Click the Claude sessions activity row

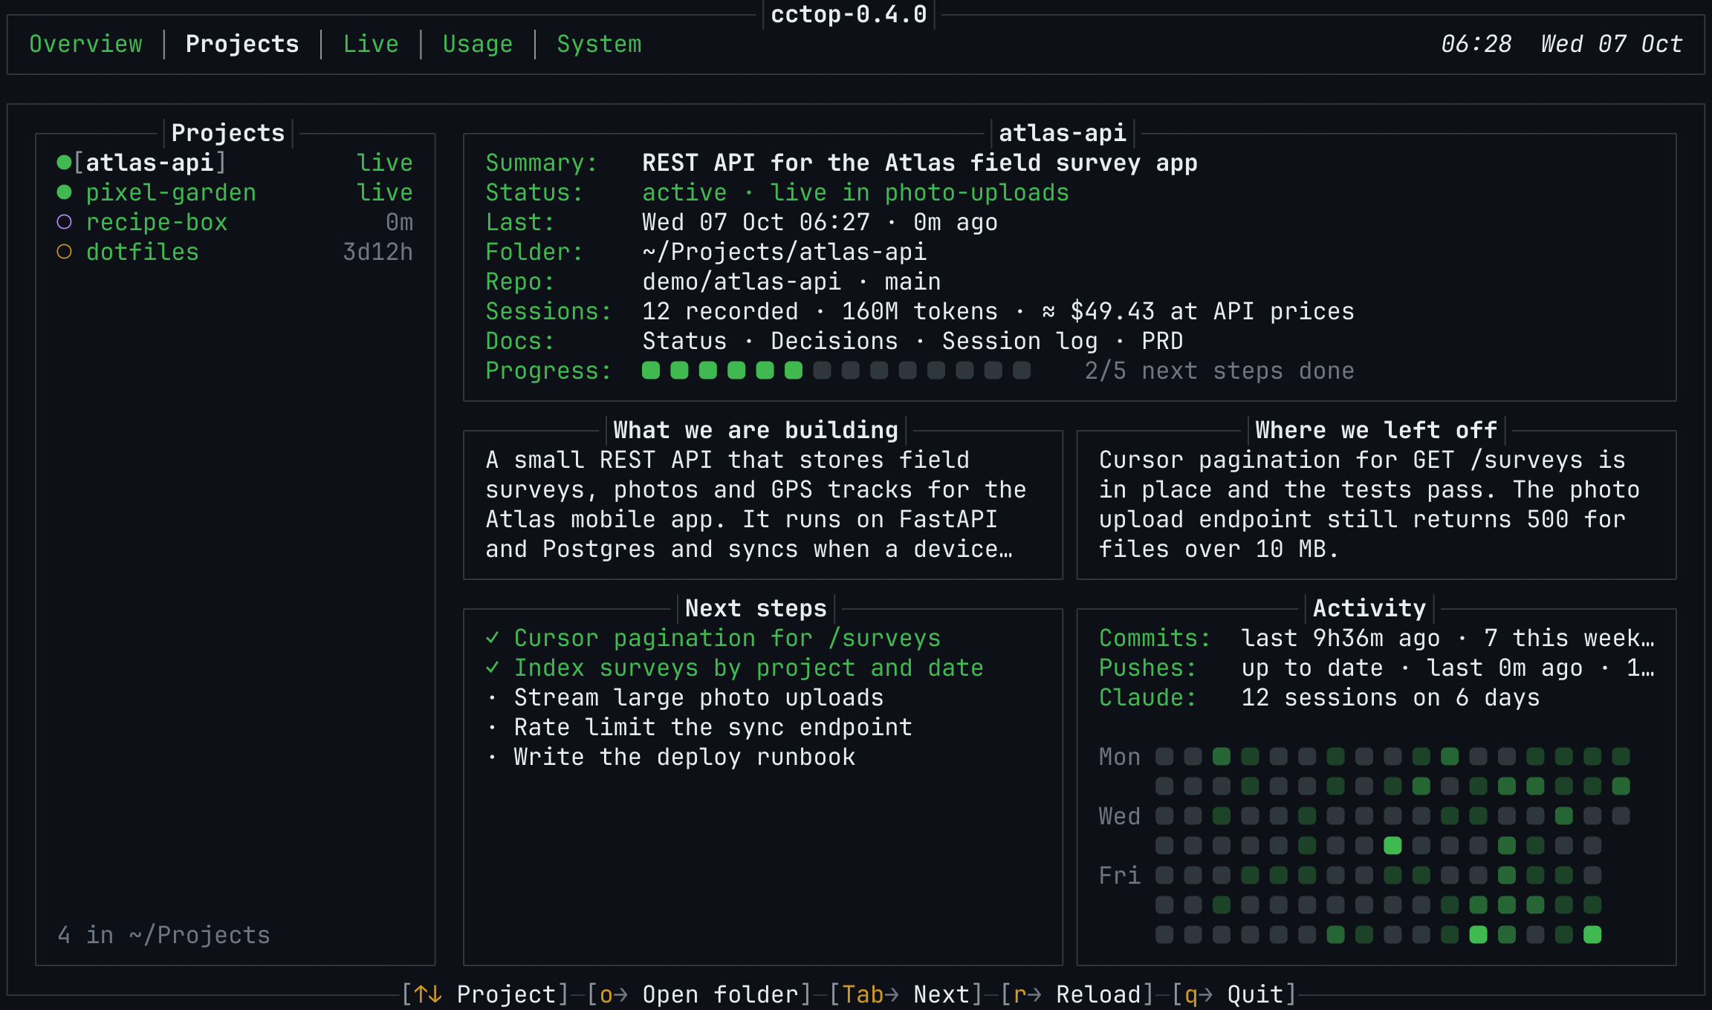point(1320,697)
